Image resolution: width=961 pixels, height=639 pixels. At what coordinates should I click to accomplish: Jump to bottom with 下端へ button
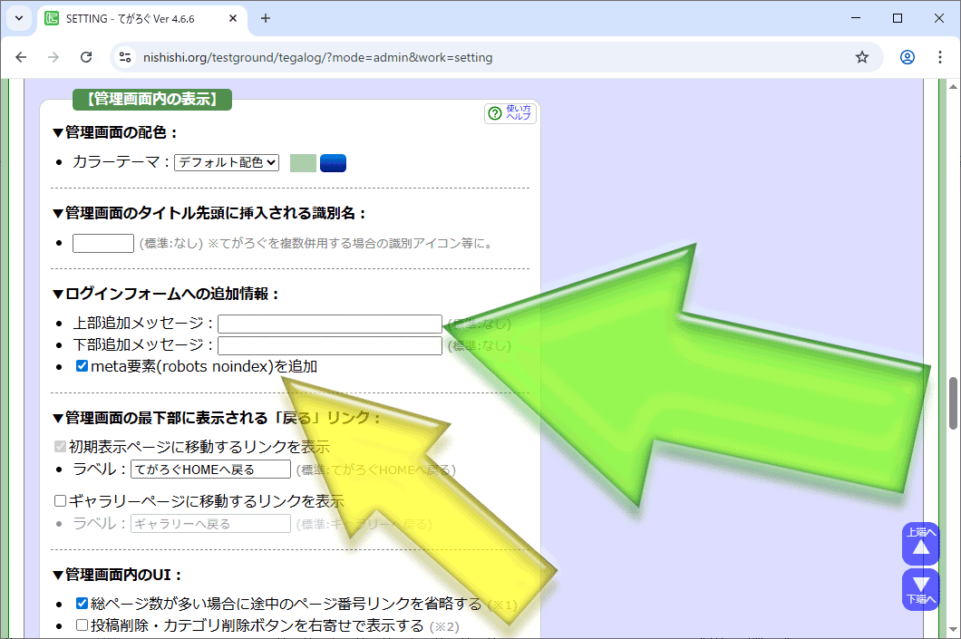(920, 589)
